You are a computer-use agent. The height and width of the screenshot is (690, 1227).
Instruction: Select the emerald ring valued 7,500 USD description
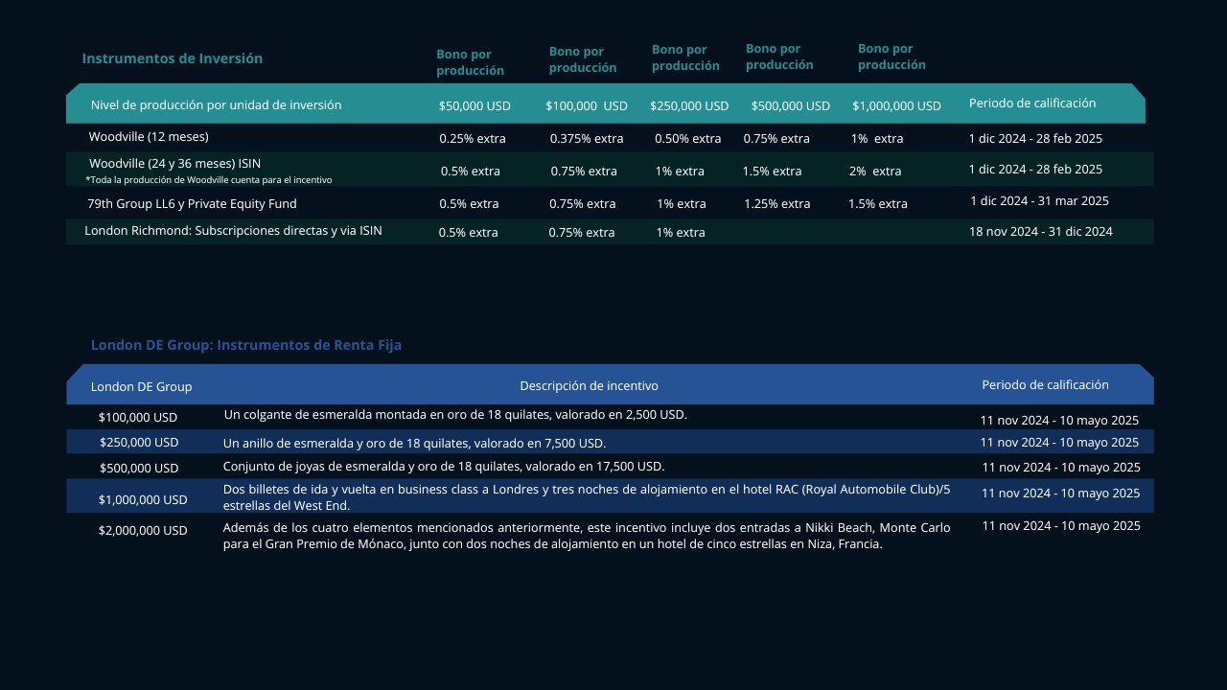(414, 444)
